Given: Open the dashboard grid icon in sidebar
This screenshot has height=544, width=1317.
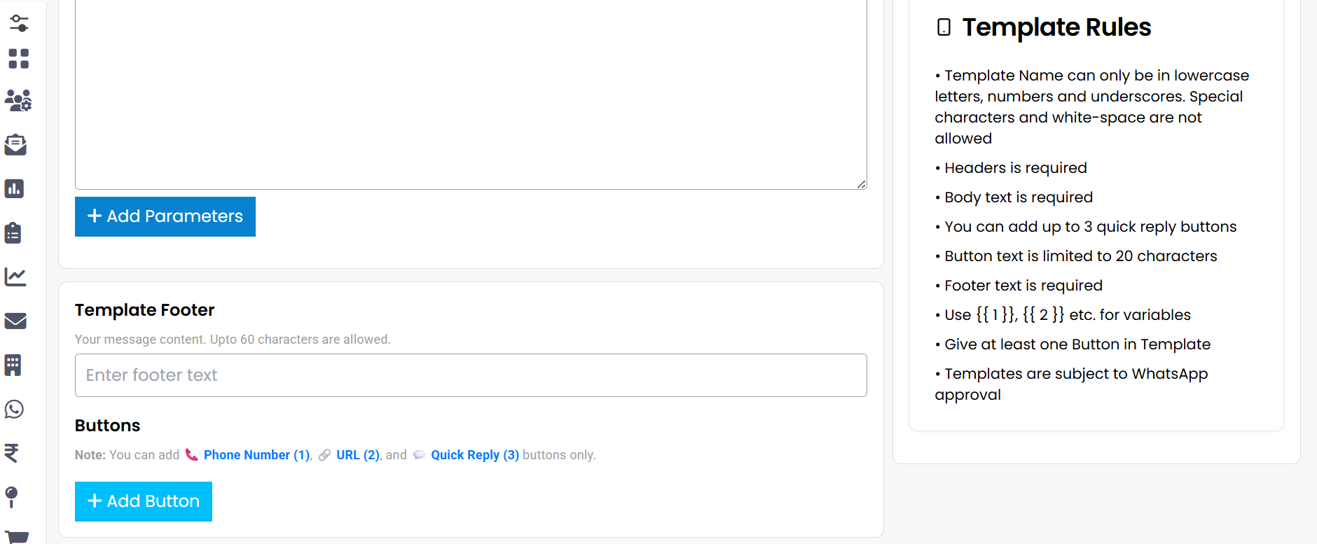Looking at the screenshot, I should tap(19, 60).
